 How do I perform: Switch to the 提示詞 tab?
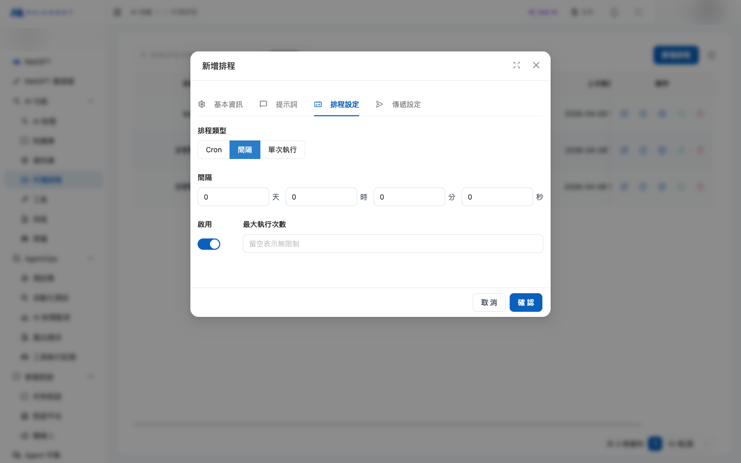tap(278, 104)
